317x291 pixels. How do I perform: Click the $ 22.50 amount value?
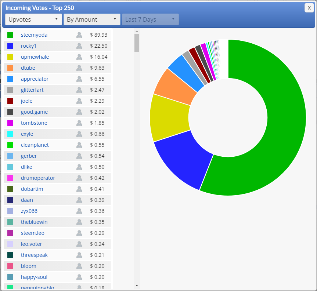click(99, 46)
